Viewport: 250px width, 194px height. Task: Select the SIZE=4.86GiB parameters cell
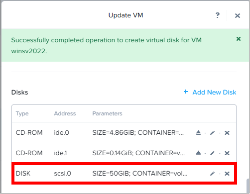pyautogui.click(x=138, y=133)
